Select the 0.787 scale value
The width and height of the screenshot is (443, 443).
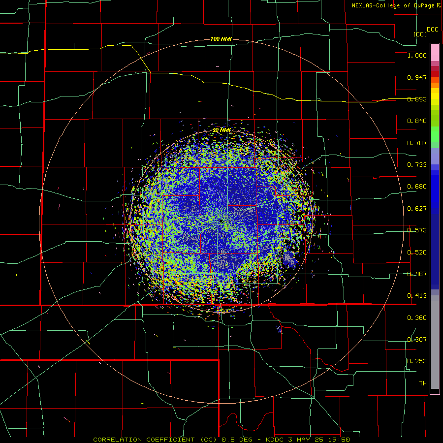tap(417, 143)
